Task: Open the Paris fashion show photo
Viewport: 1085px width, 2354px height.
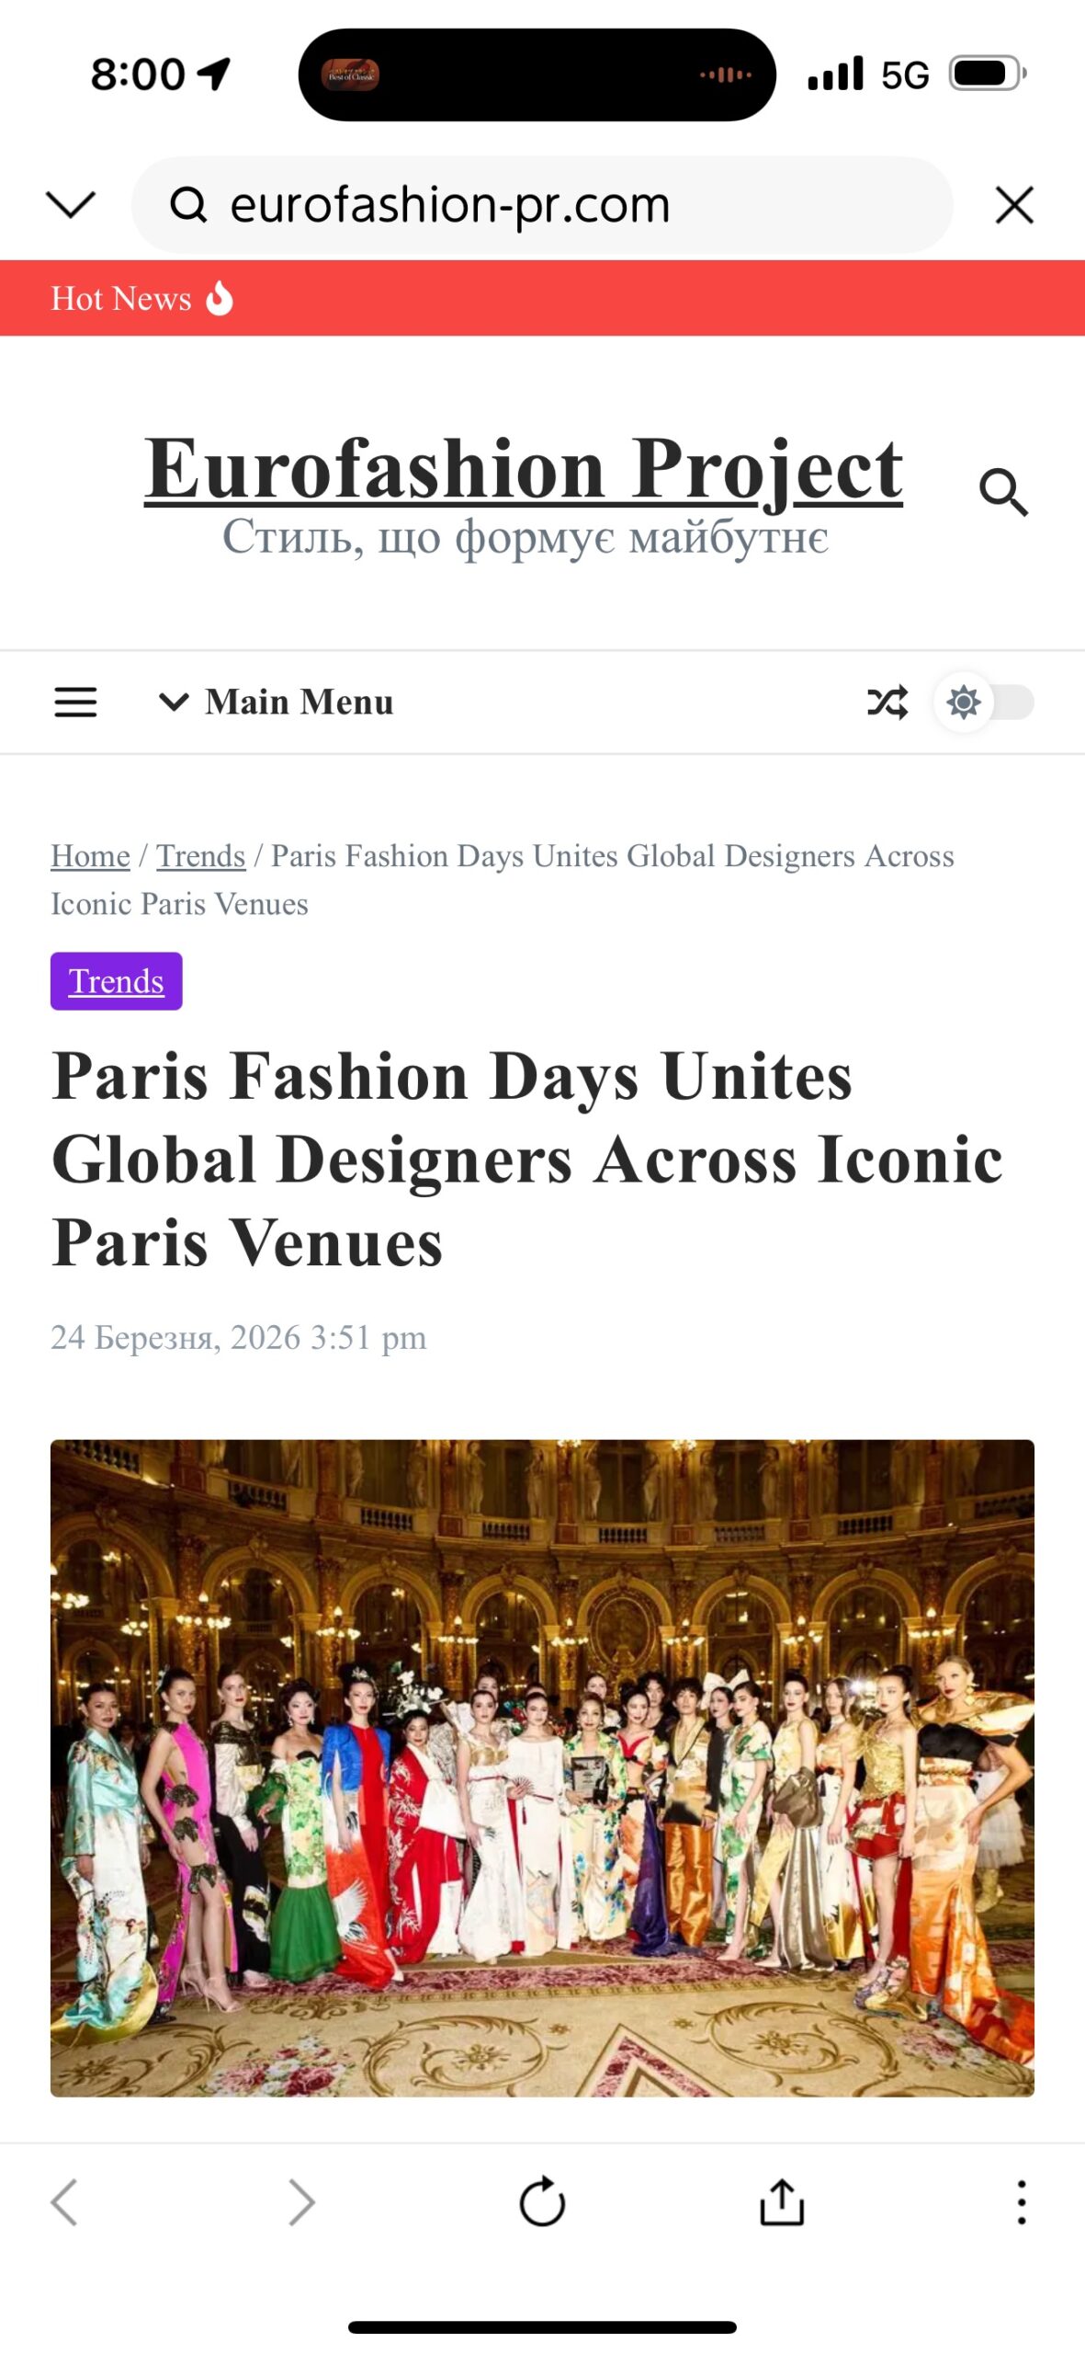Action: (x=542, y=1766)
